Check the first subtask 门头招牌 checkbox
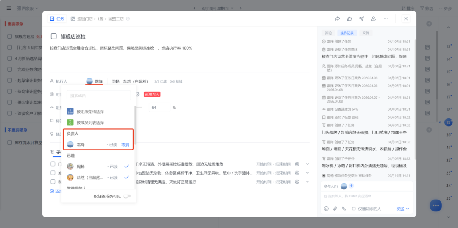 tap(53, 164)
